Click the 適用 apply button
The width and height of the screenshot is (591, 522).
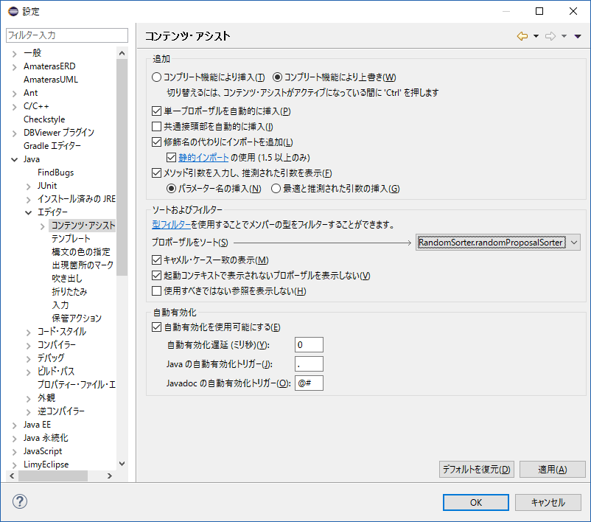click(x=552, y=470)
